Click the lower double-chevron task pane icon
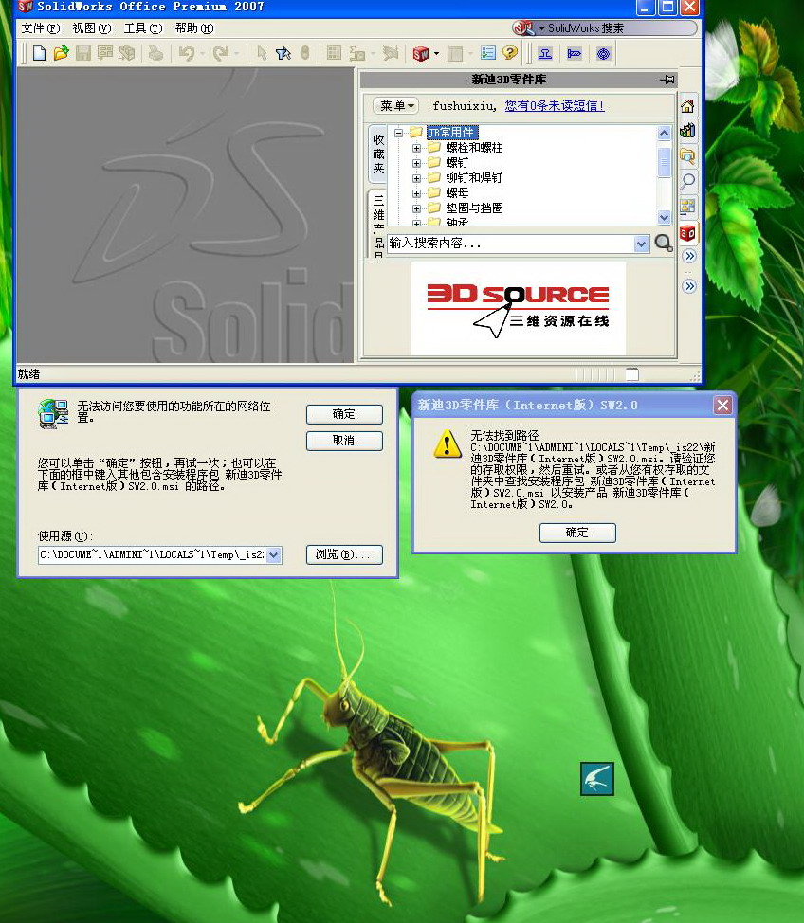 click(689, 287)
